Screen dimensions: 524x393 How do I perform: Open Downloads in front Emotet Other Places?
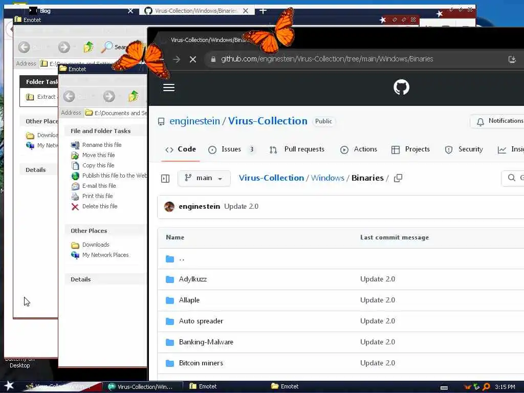click(x=96, y=245)
